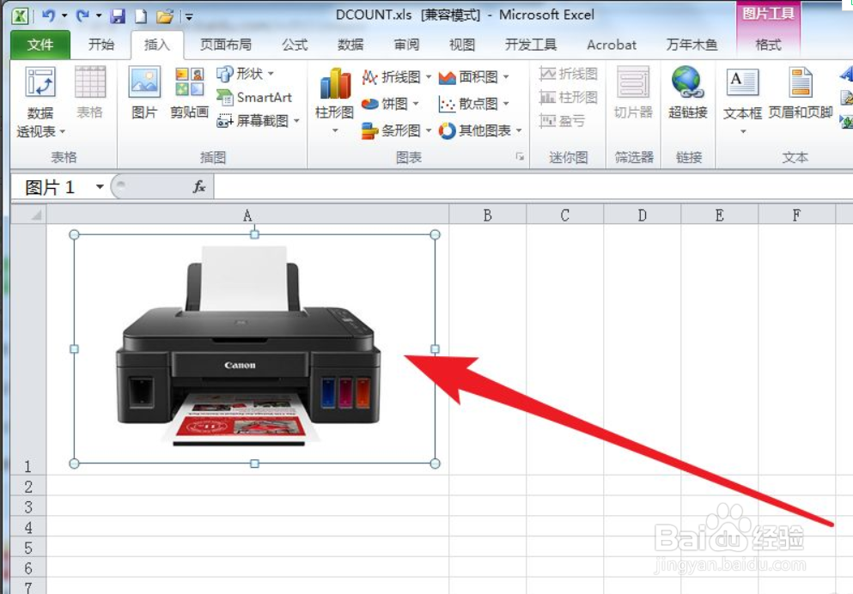This screenshot has width=853, height=594.
Task: Click the Canon printer picture
Action: point(254,349)
